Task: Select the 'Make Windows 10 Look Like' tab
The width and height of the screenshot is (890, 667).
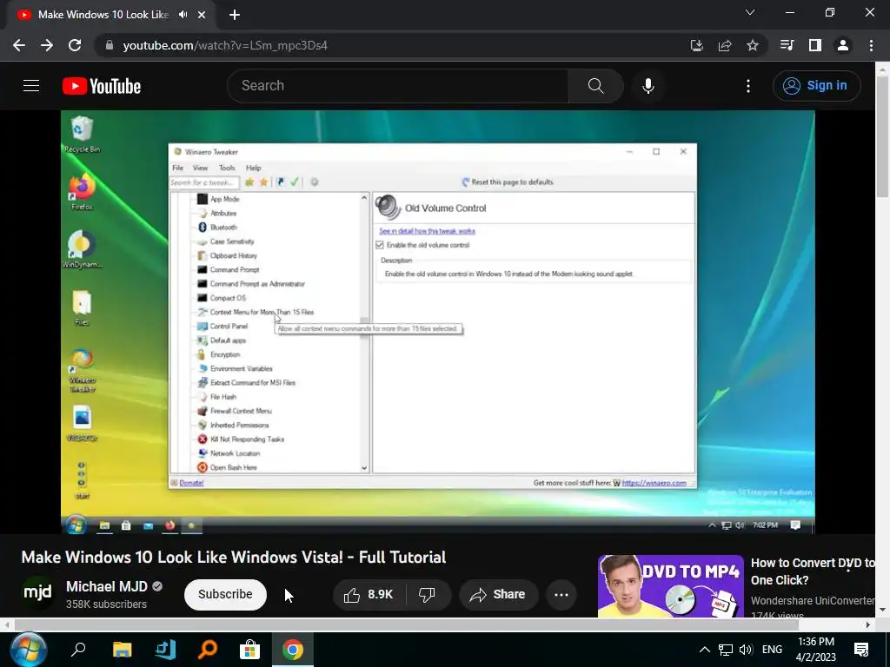Action: 103,15
